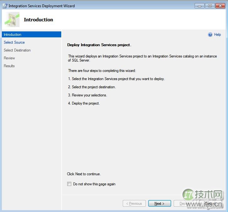Click the Previous button
The width and height of the screenshot is (228, 212).
coord(134,204)
